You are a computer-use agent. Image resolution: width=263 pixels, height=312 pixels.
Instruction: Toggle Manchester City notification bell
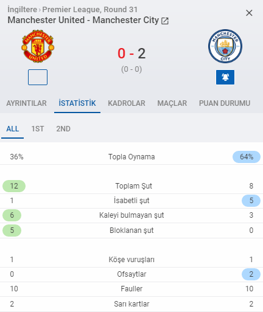click(225, 77)
